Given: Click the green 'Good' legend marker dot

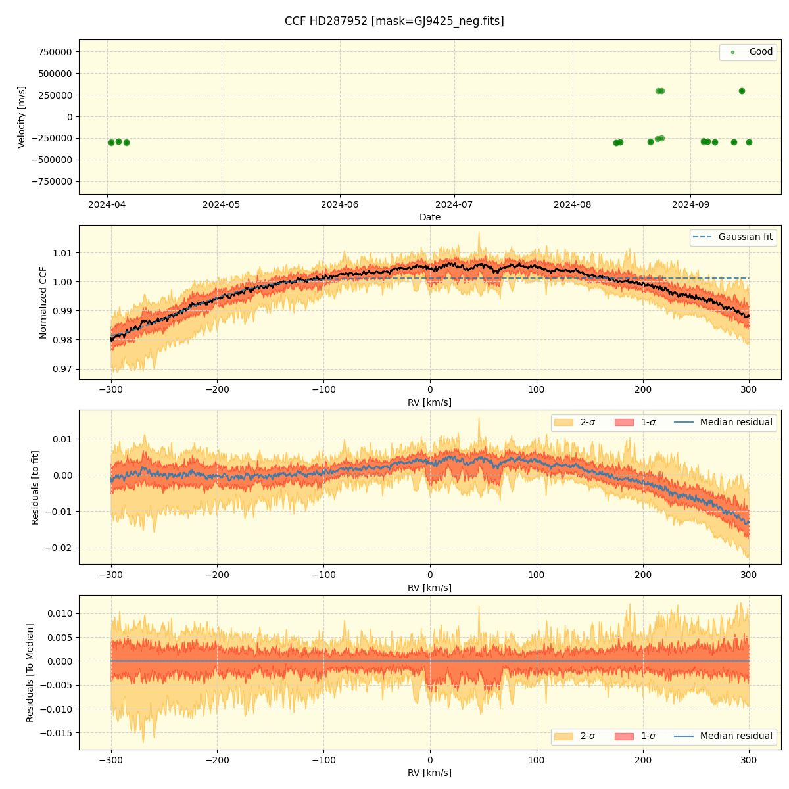Looking at the screenshot, I should pyautogui.click(x=732, y=52).
